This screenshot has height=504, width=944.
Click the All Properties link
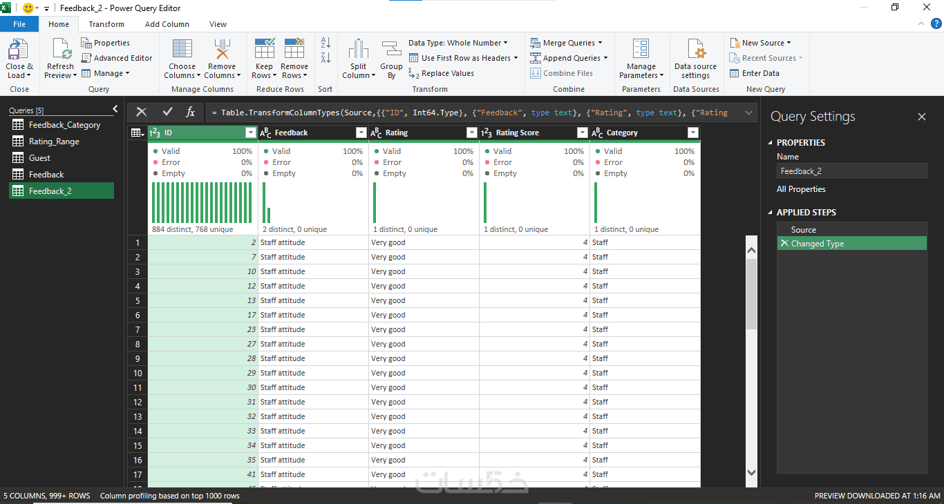[x=801, y=189]
